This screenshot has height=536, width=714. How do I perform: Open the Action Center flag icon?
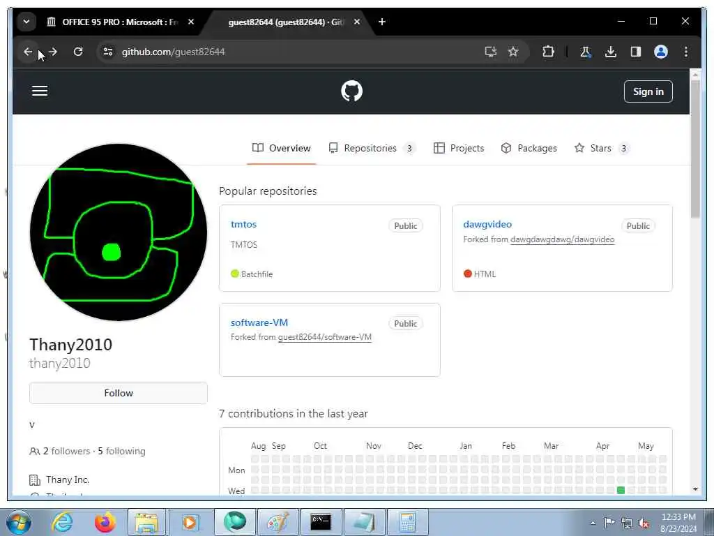(x=609, y=523)
